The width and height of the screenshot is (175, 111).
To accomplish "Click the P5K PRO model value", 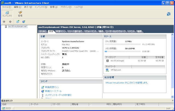I will pyautogui.click(x=66, y=45).
